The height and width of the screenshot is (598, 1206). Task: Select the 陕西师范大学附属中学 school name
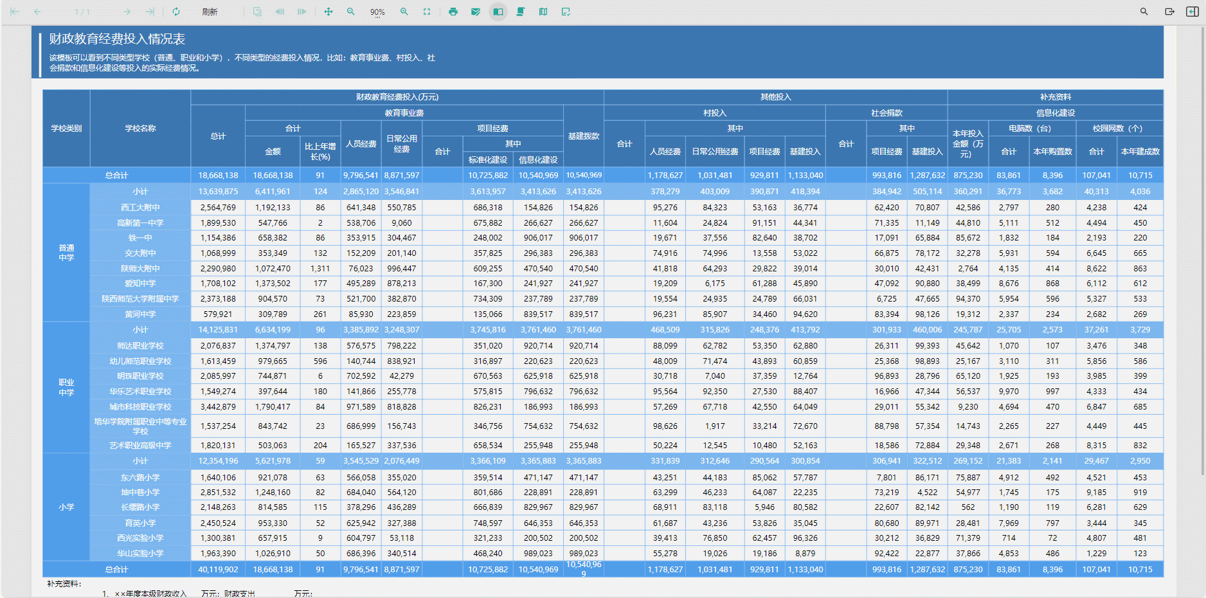(x=140, y=299)
